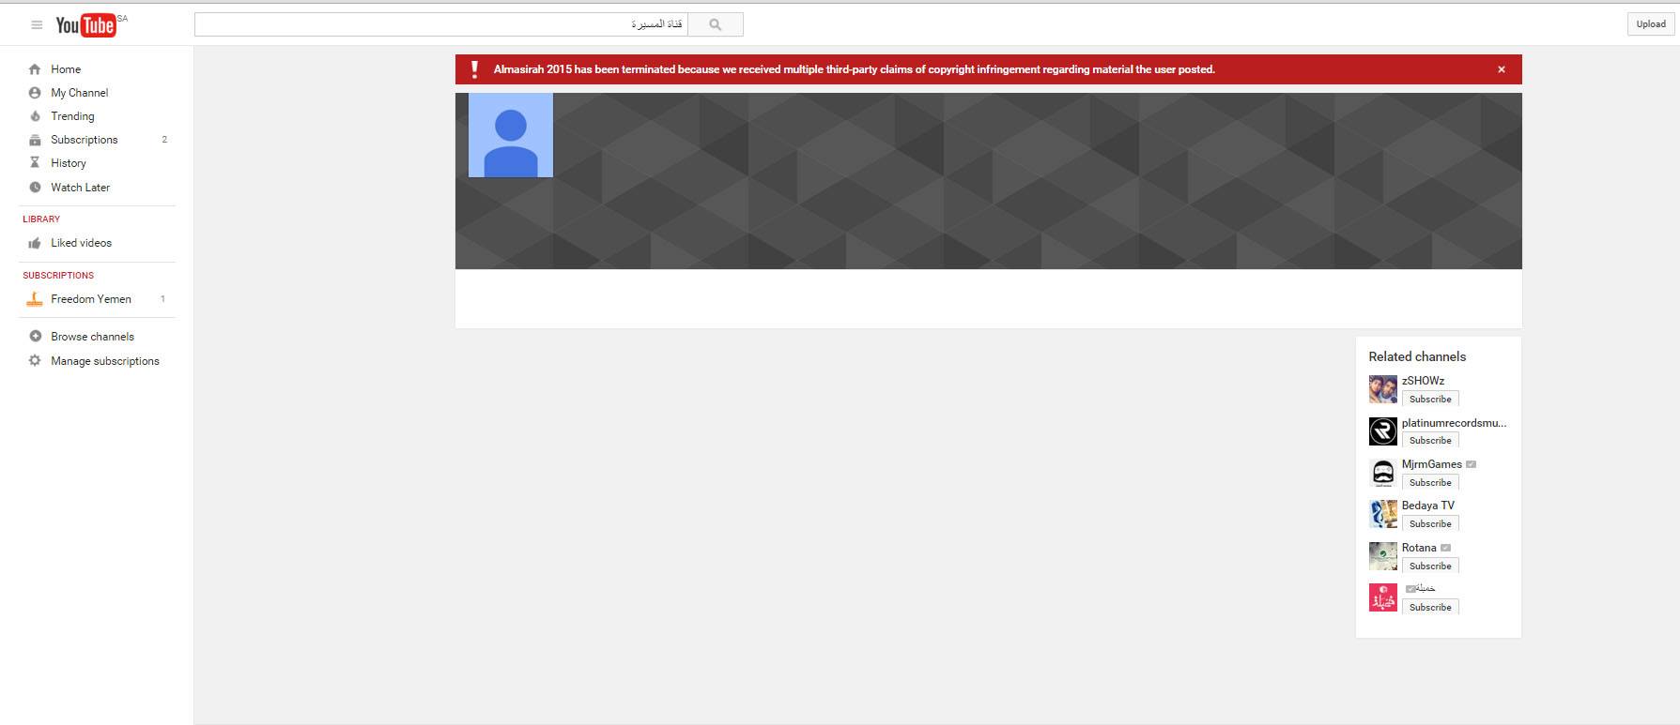This screenshot has width=1680, height=725.
Task: Open My Channel link
Action: [x=80, y=93]
